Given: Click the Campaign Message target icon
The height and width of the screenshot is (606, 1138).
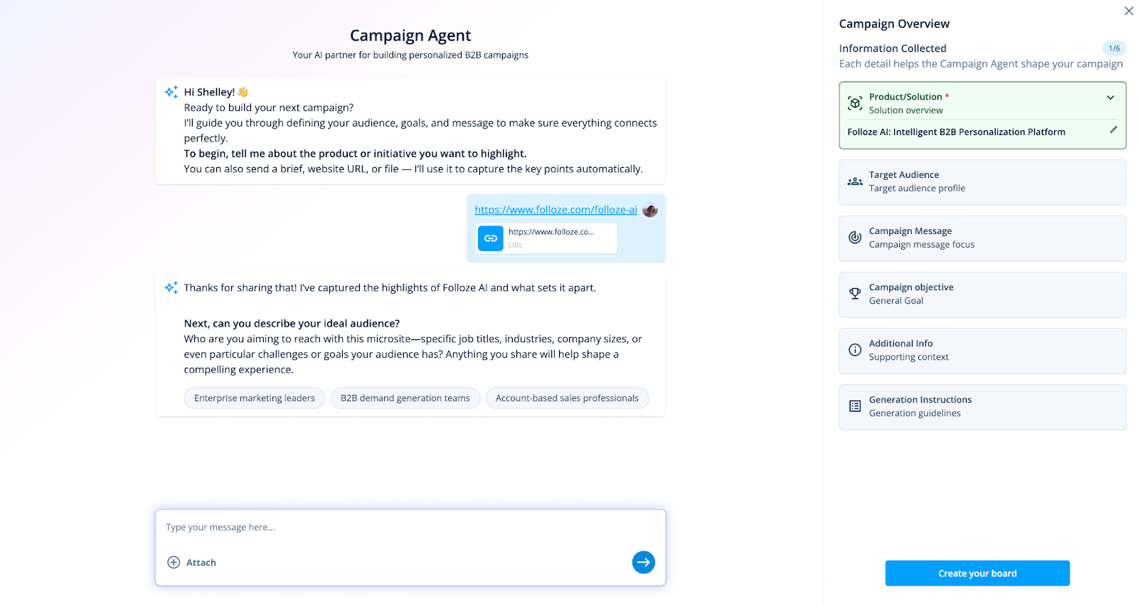Looking at the screenshot, I should pos(855,238).
